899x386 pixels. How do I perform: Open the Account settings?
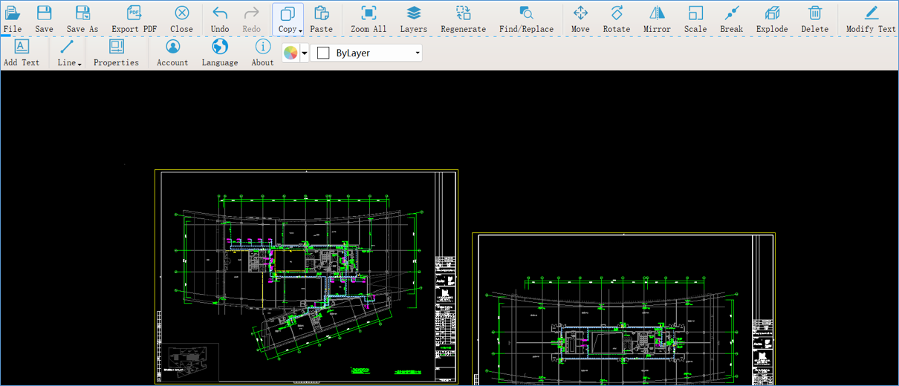pyautogui.click(x=172, y=53)
